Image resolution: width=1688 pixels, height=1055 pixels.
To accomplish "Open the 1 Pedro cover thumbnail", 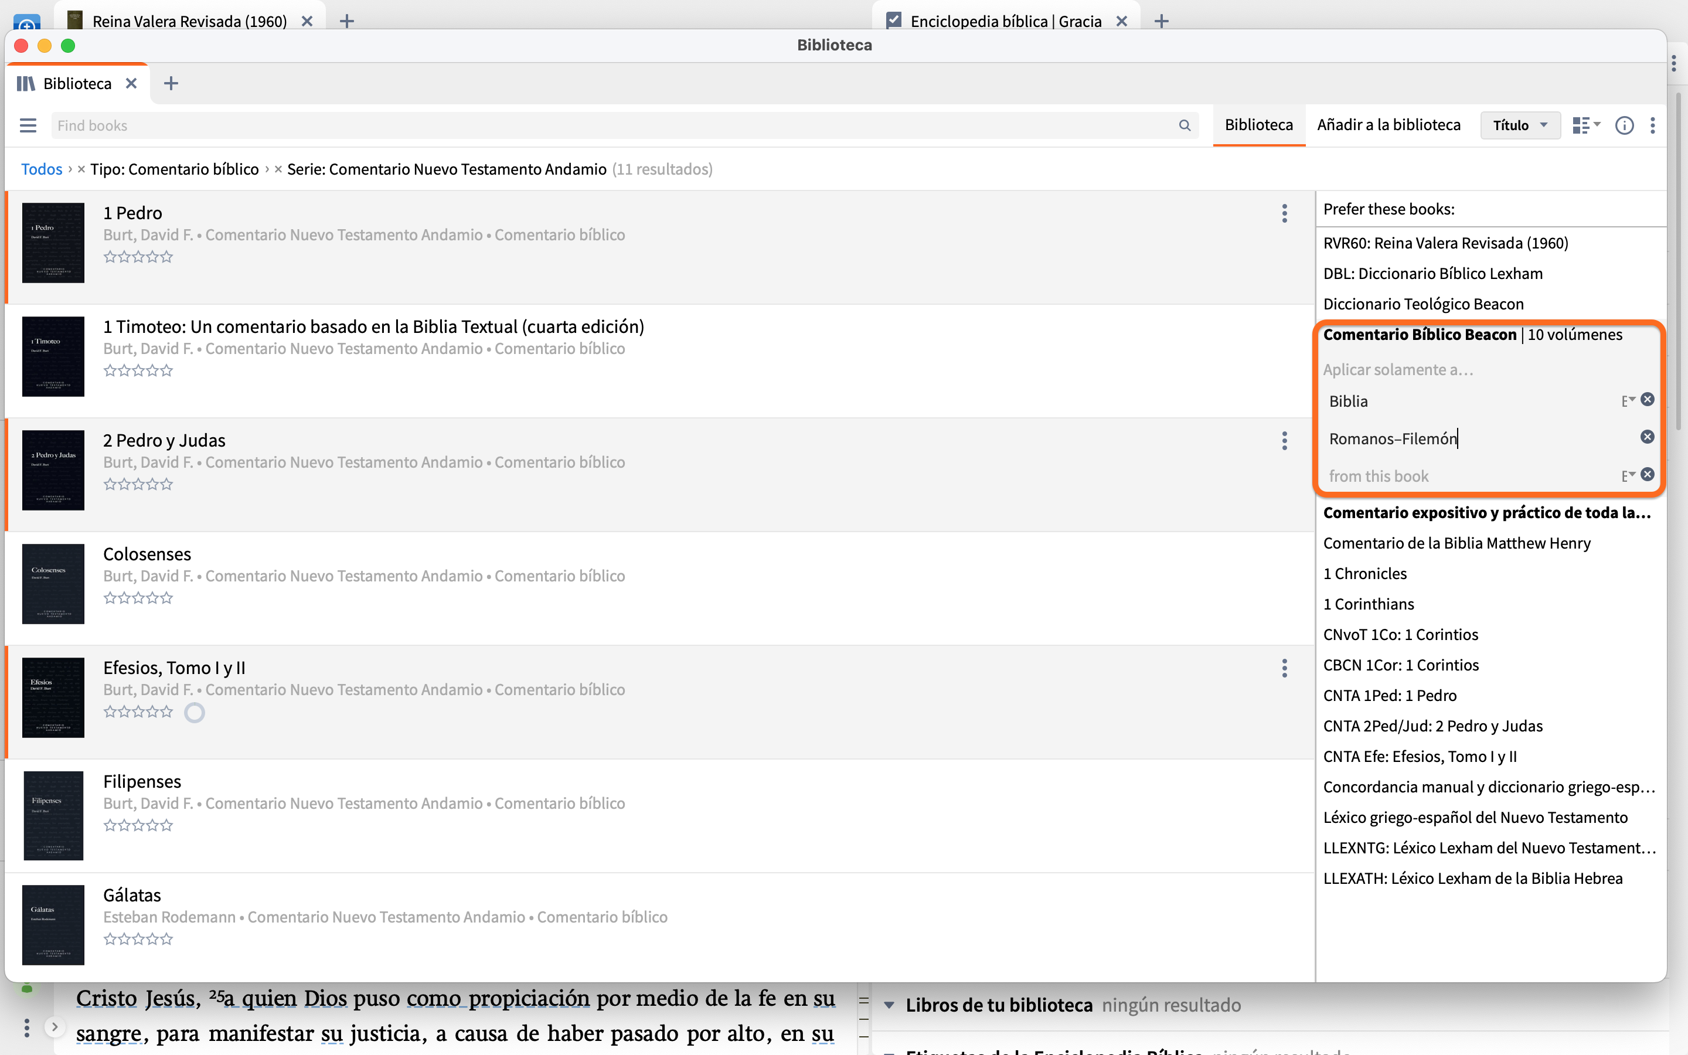I will pyautogui.click(x=53, y=243).
